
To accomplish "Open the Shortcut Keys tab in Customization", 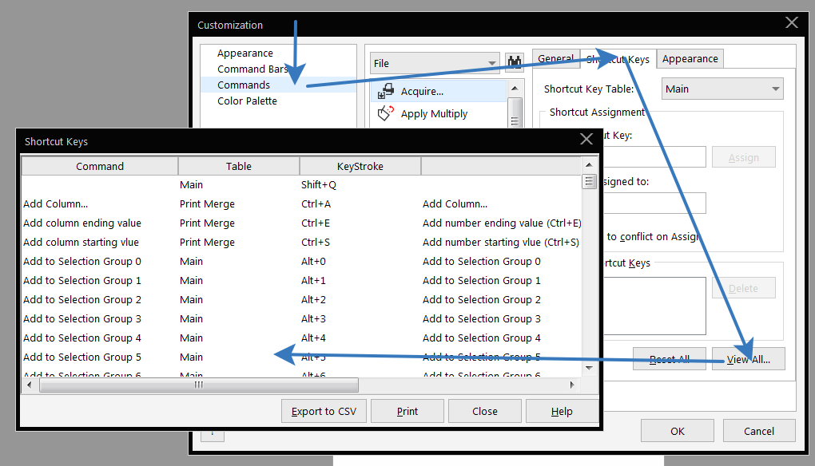I will 618,59.
